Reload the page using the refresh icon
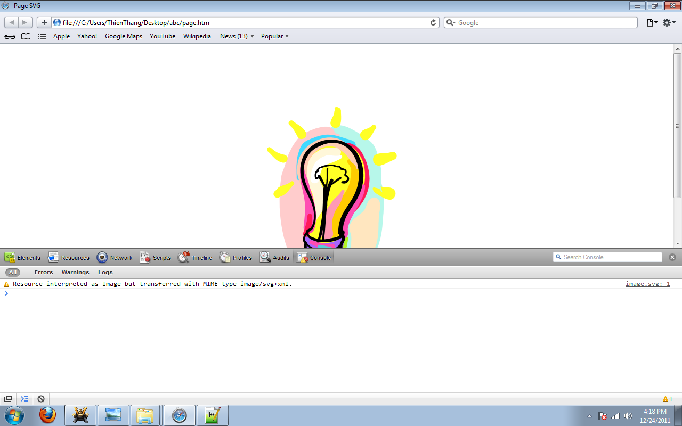682x426 pixels. 433,22
